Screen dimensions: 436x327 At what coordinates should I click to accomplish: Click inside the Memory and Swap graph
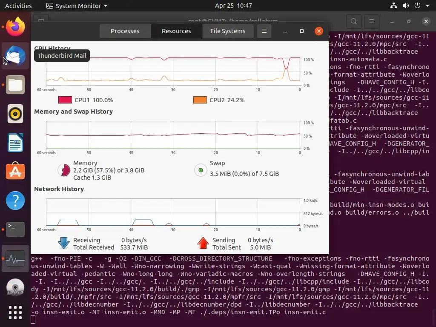[x=173, y=135]
